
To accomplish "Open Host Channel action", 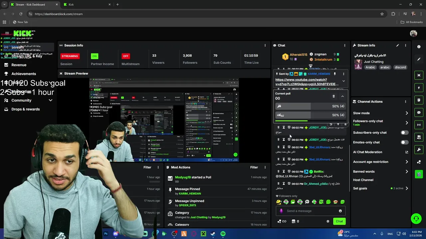I will (363, 180).
